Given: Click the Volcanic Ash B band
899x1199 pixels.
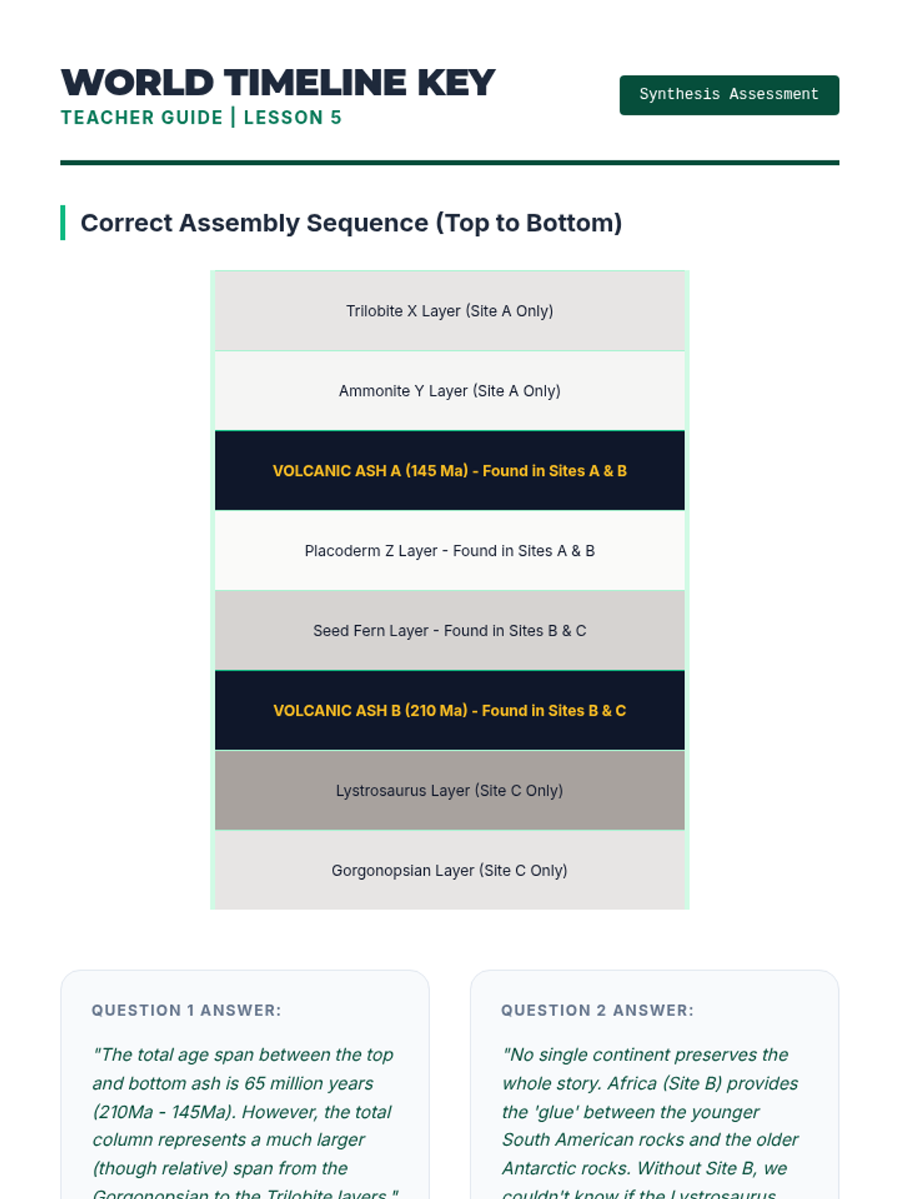Looking at the screenshot, I should (x=449, y=710).
